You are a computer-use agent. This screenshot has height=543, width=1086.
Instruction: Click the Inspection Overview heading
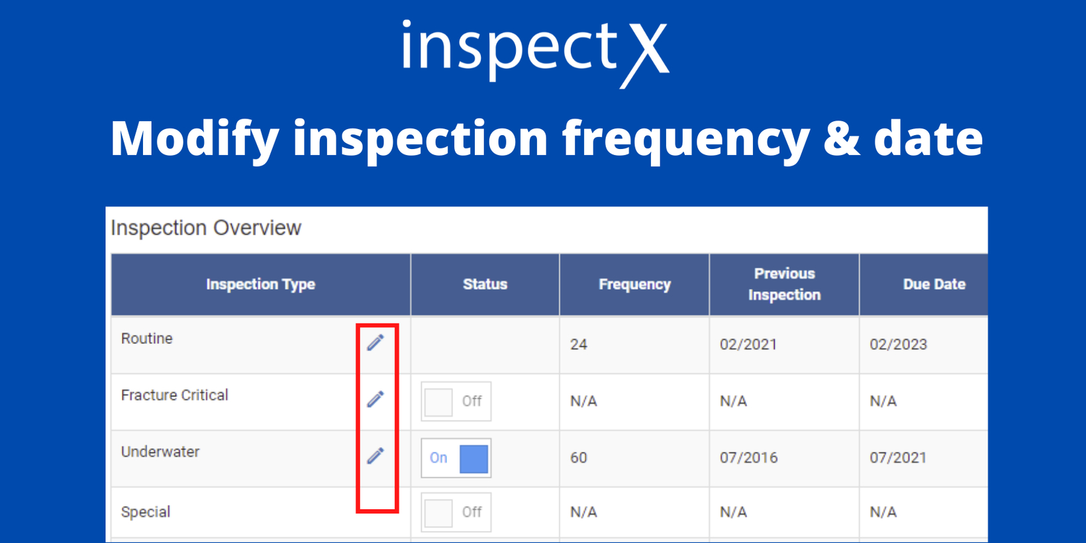pyautogui.click(x=206, y=228)
